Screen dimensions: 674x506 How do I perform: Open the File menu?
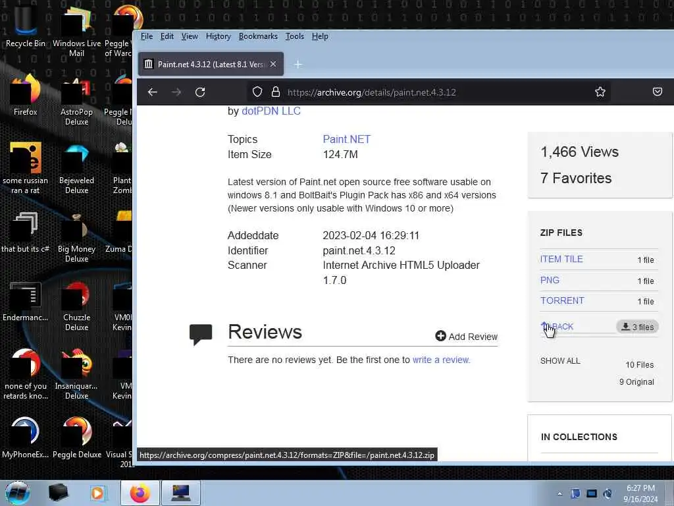click(147, 36)
